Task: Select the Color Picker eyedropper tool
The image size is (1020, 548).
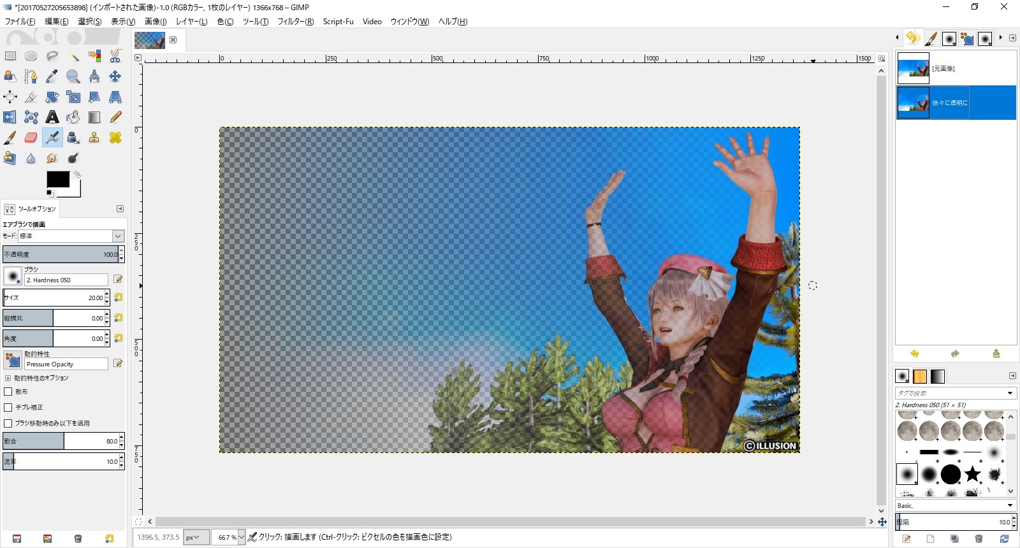Action: [52, 76]
